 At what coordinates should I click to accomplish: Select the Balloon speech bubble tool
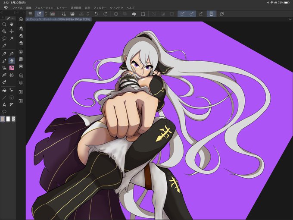point(4,112)
